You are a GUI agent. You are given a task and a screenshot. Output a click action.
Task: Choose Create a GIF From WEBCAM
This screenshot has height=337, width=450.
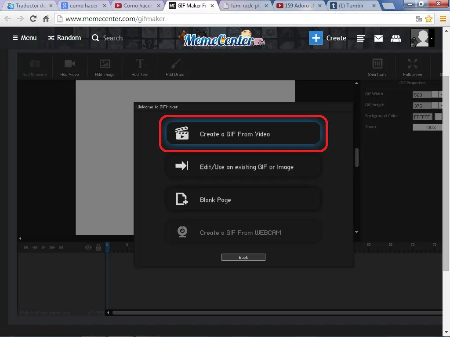(x=243, y=233)
